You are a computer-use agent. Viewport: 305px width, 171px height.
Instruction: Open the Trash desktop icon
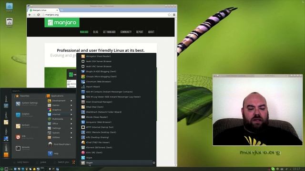click(x=9, y=22)
